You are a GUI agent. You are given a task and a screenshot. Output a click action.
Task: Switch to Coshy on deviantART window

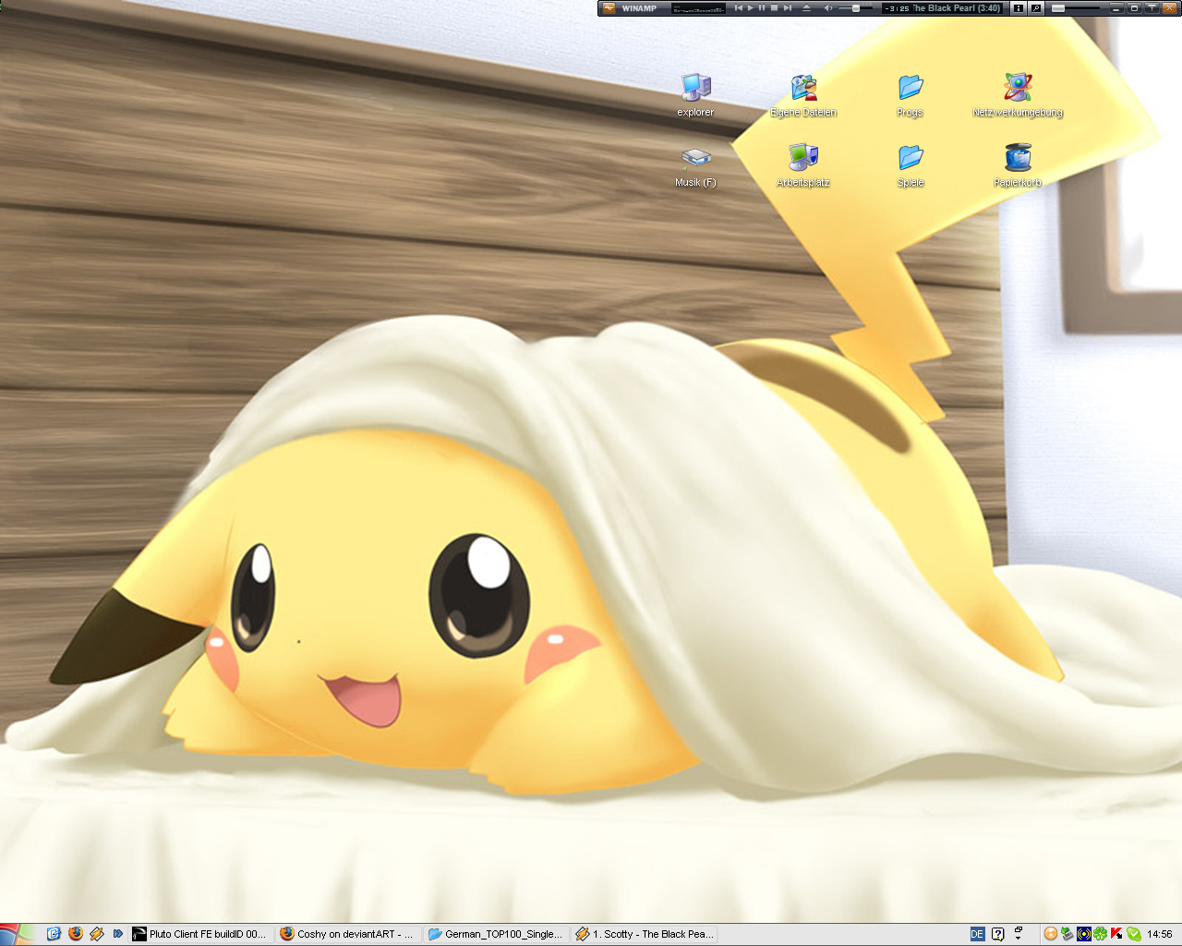(x=348, y=934)
